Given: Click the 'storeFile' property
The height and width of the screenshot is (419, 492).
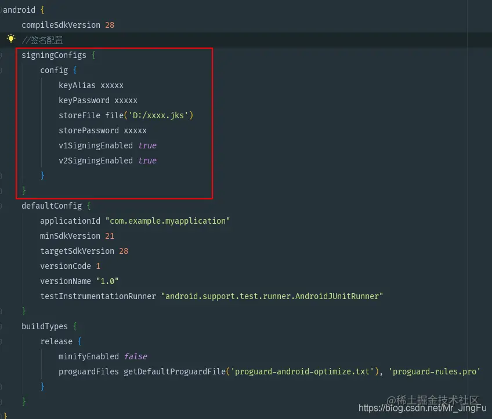Looking at the screenshot, I should point(79,115).
